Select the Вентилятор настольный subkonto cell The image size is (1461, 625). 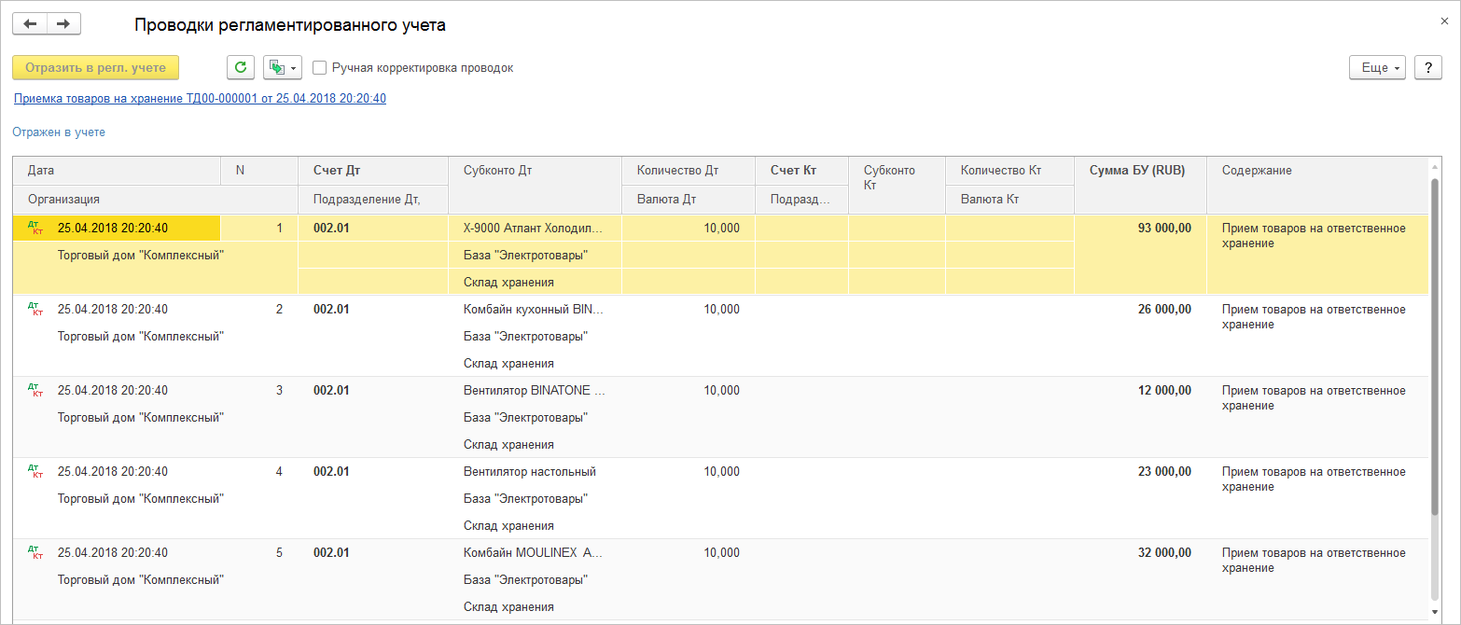point(529,472)
